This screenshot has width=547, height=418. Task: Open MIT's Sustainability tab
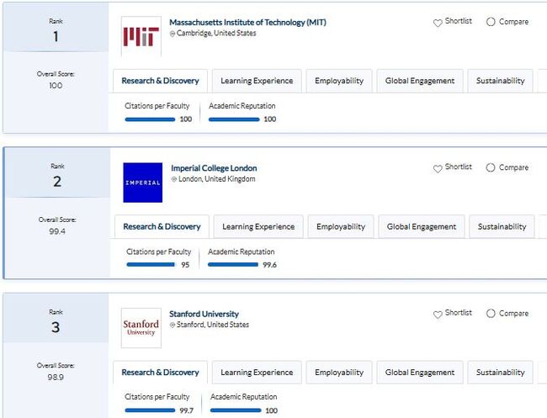tap(500, 81)
